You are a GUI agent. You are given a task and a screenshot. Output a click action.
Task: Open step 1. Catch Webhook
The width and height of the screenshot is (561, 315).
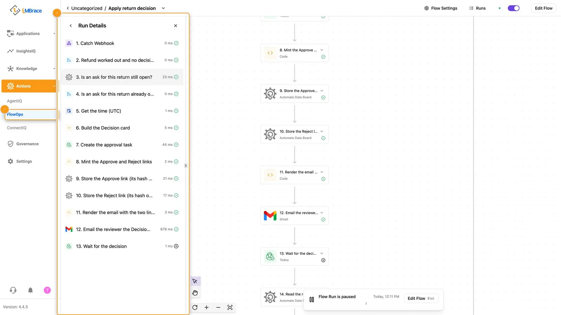pos(122,43)
